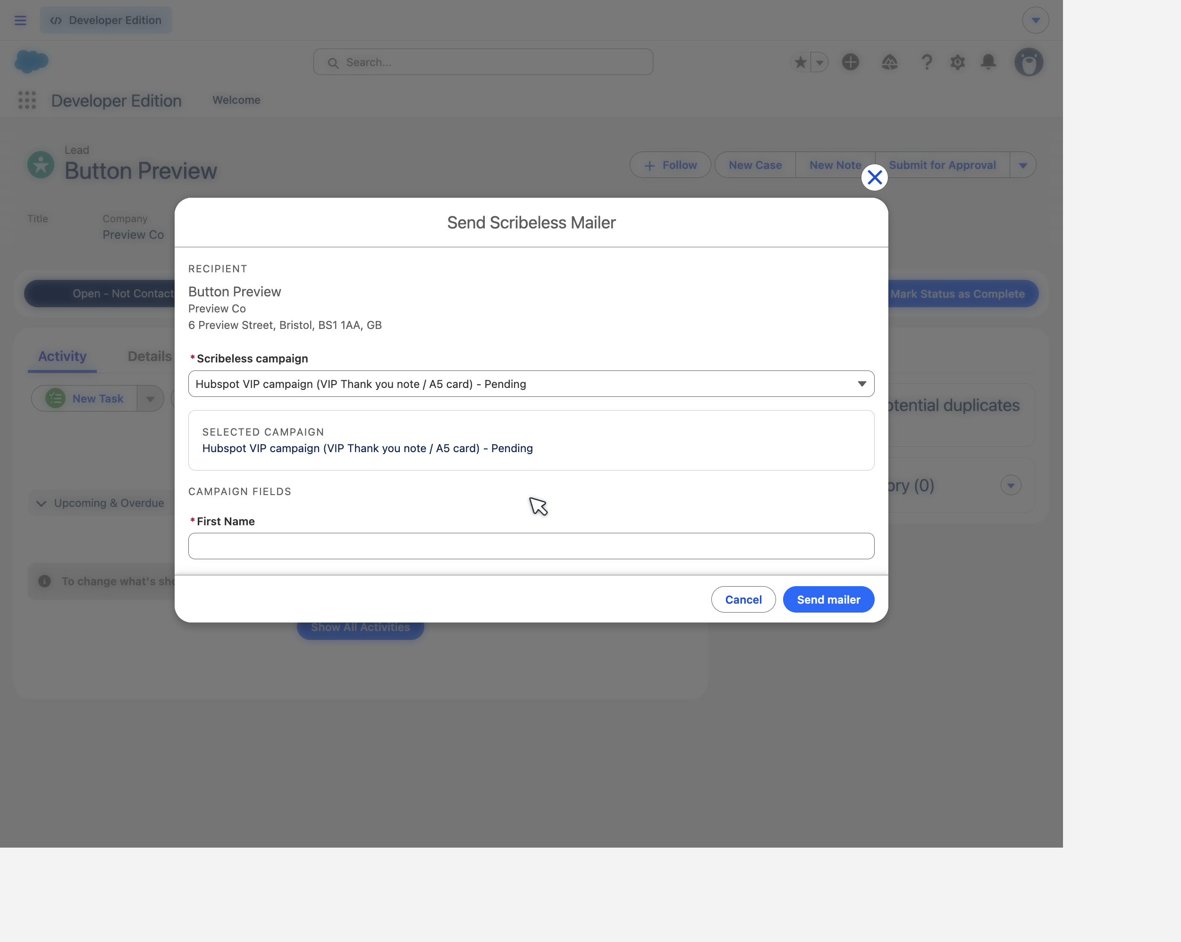Open the notifications bell
Image resolution: width=1181 pixels, height=942 pixels.
[988, 62]
